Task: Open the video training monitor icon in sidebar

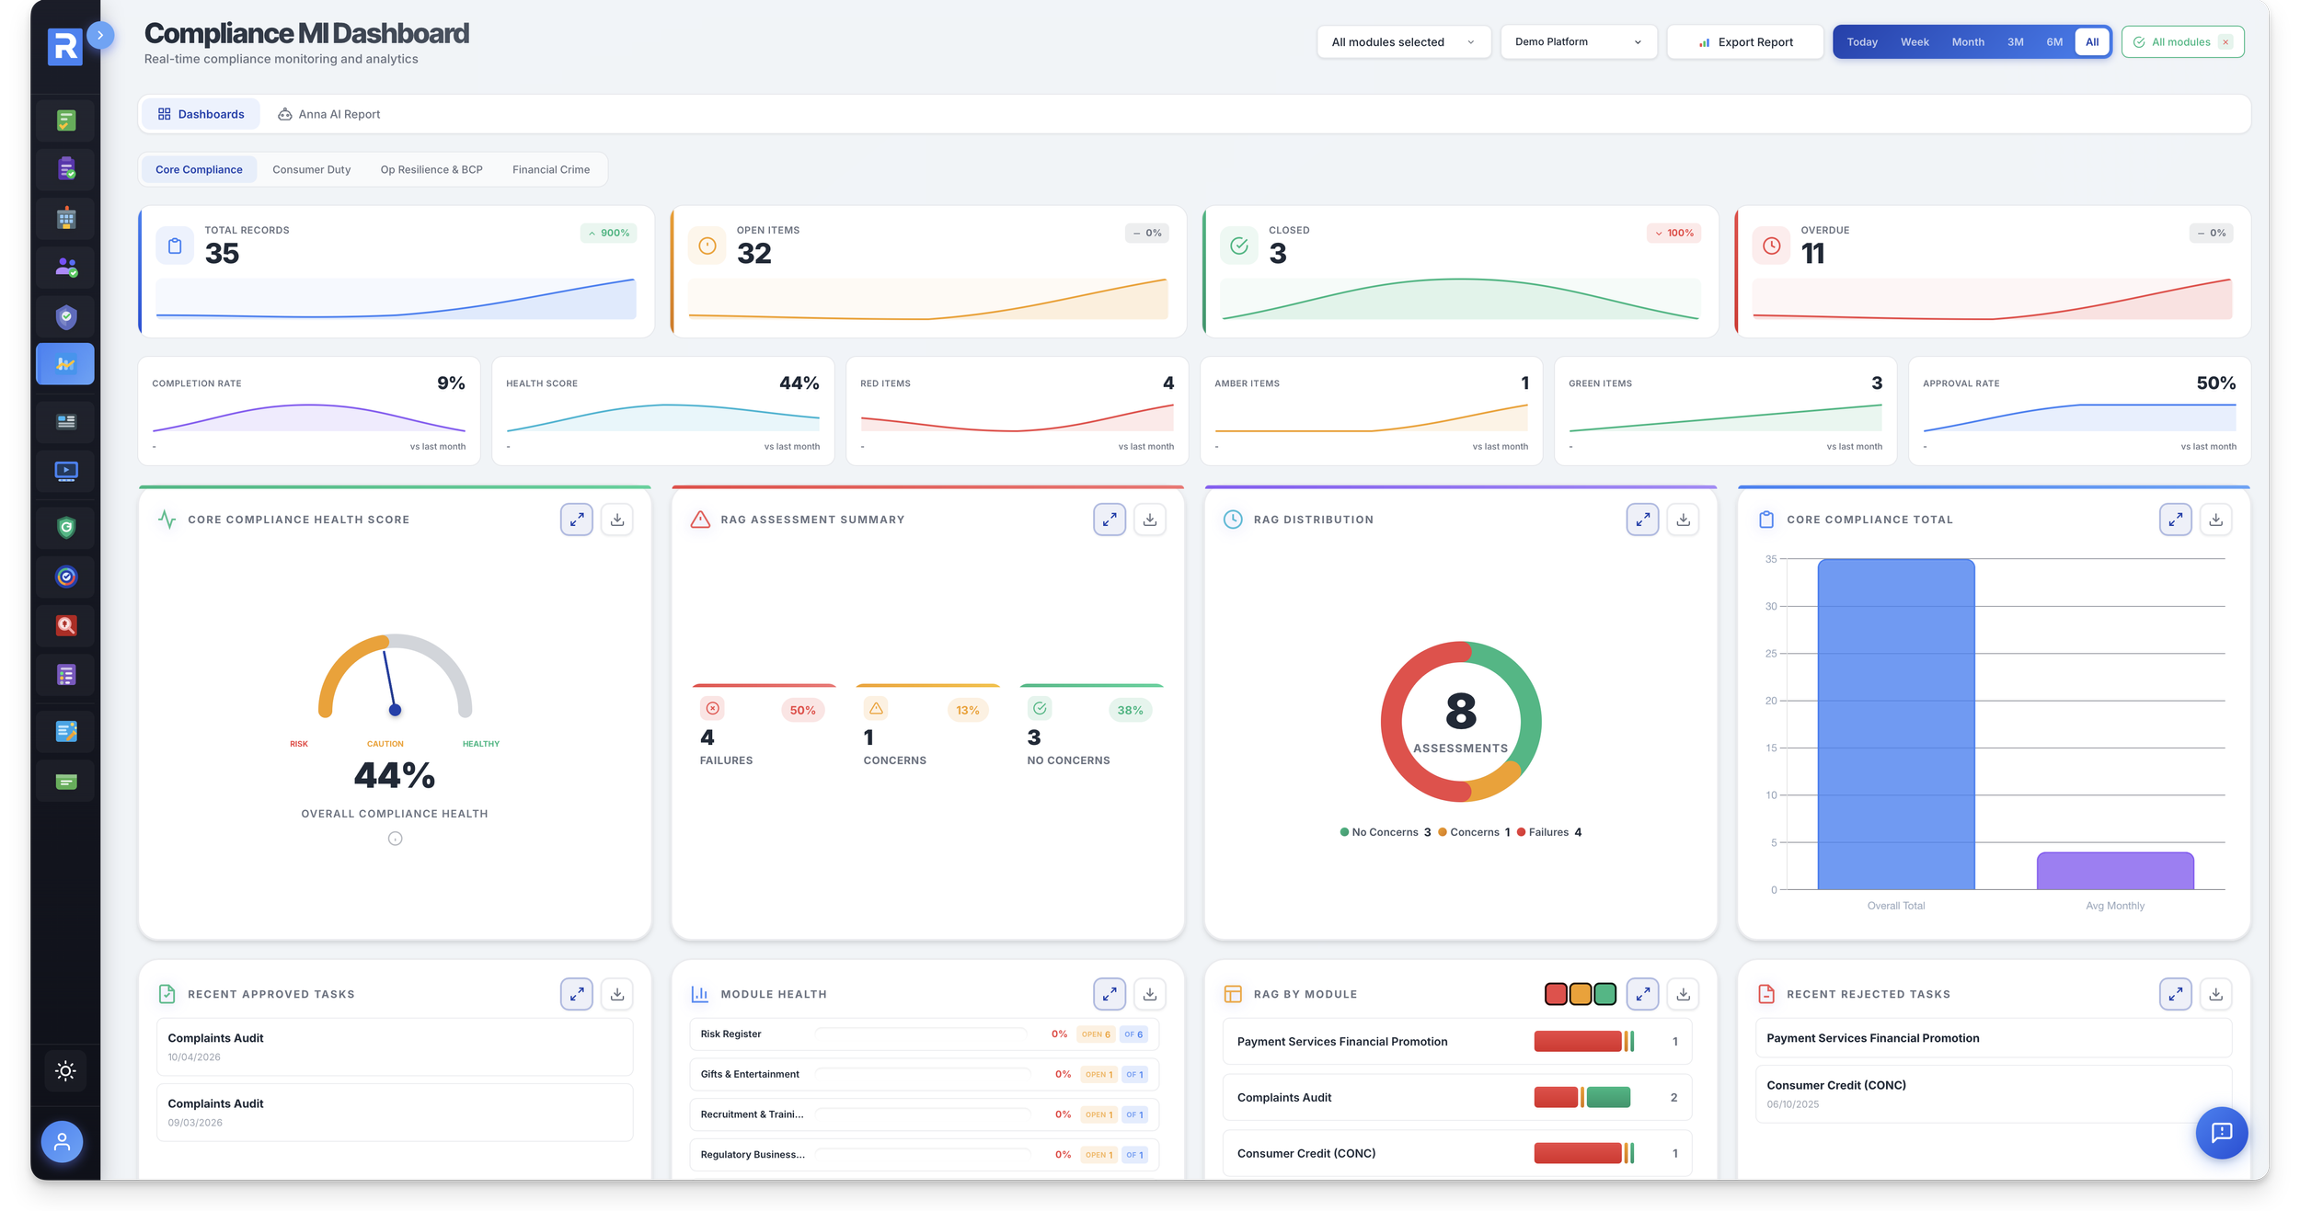Action: point(64,471)
